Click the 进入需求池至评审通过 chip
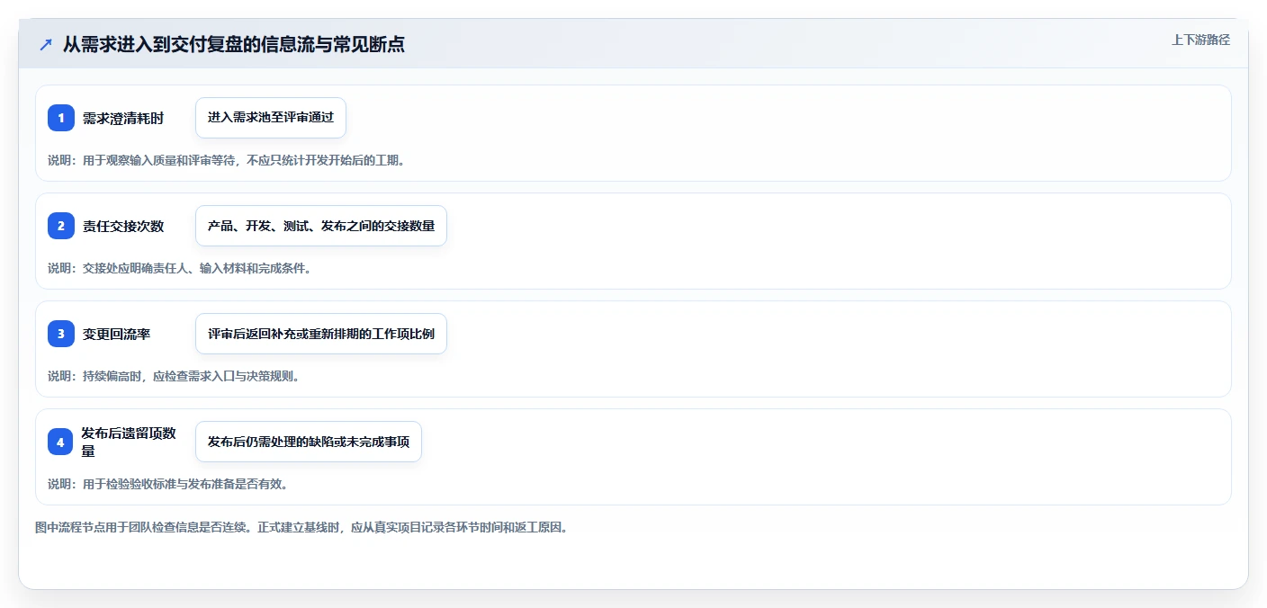 tap(271, 118)
